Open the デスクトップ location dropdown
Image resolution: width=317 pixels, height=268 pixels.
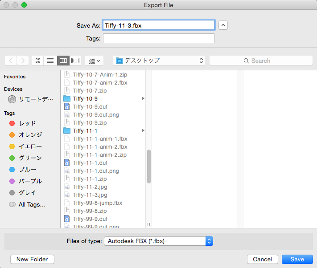(x=159, y=61)
